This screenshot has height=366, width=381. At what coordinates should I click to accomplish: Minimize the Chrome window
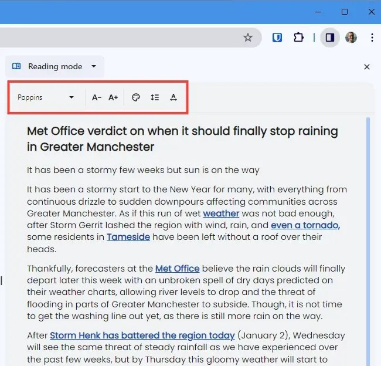click(318, 12)
